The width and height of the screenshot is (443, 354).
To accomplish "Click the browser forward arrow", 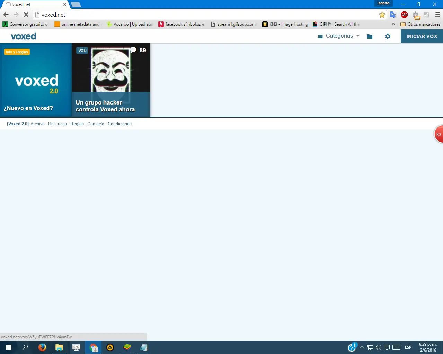I will (x=16, y=15).
